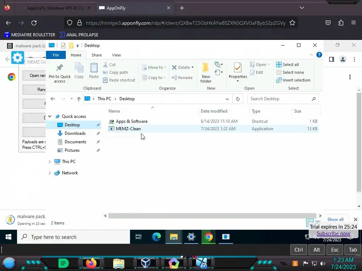Open Task View on taskbar

[x=139, y=237]
